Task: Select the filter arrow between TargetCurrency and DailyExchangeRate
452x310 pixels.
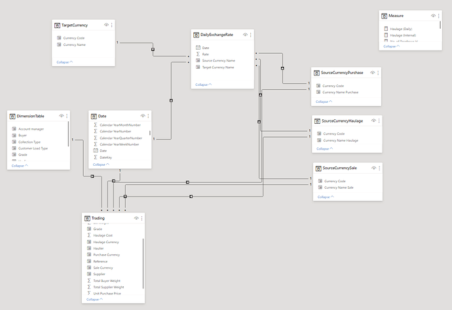Action: [x=153, y=49]
